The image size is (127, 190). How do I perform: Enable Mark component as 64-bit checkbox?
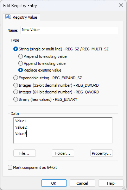coord(10,167)
